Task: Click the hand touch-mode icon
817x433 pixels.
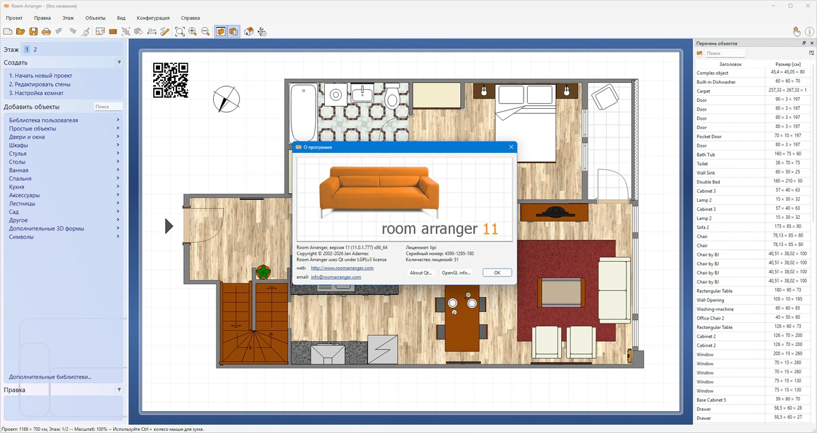Action: (x=797, y=31)
